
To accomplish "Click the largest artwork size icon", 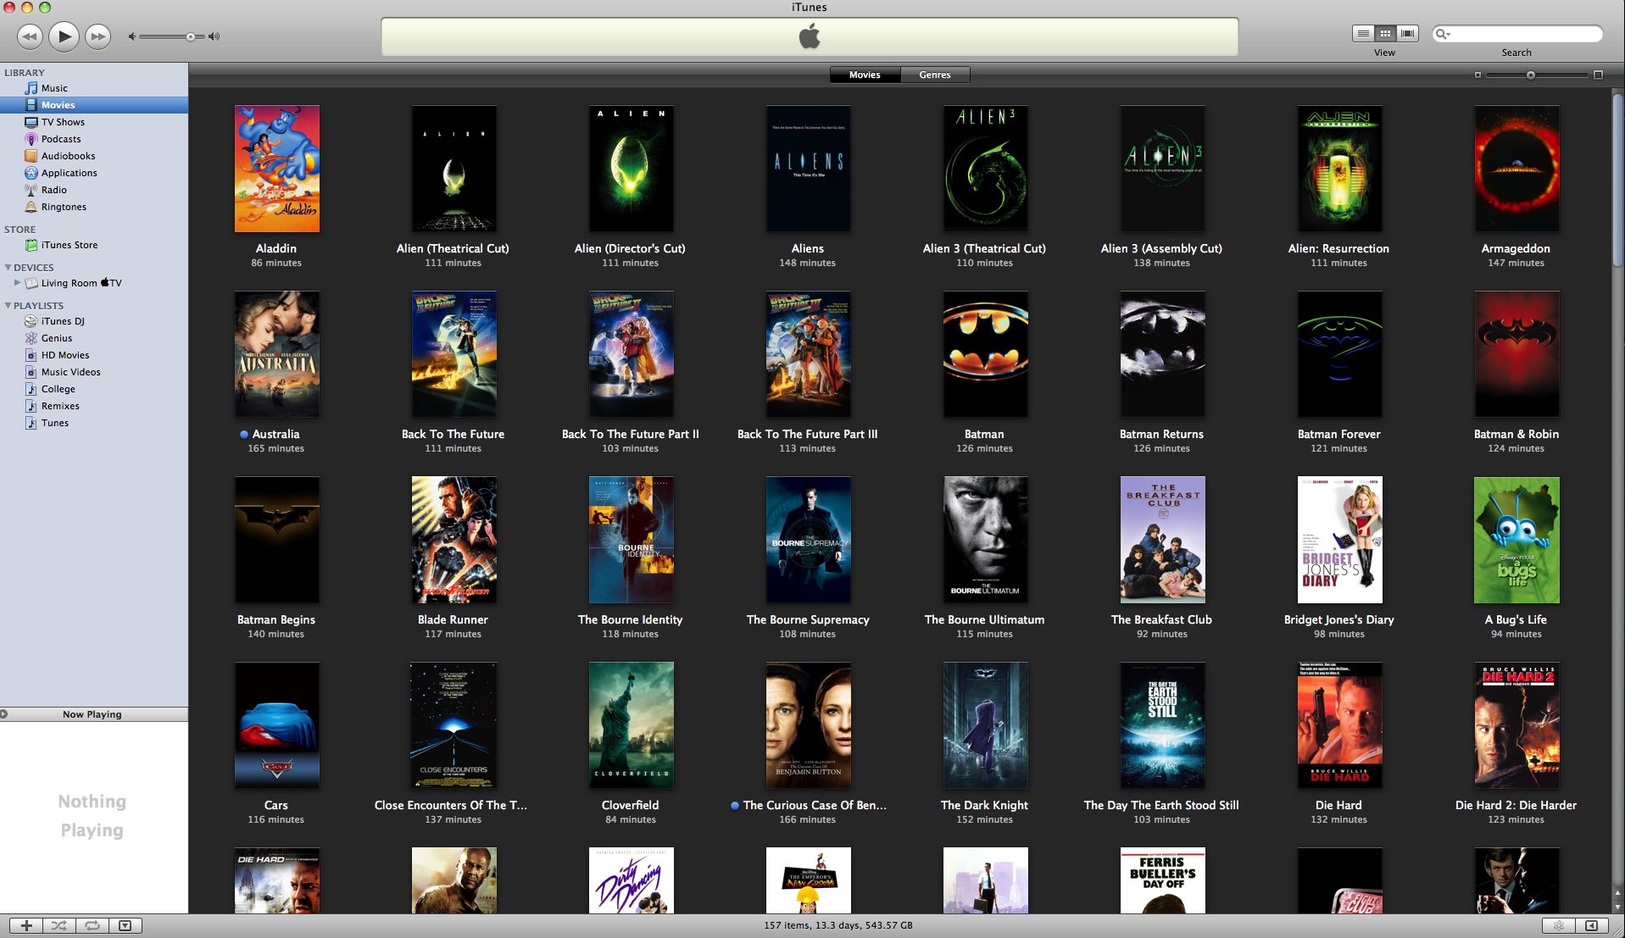I will (1598, 75).
